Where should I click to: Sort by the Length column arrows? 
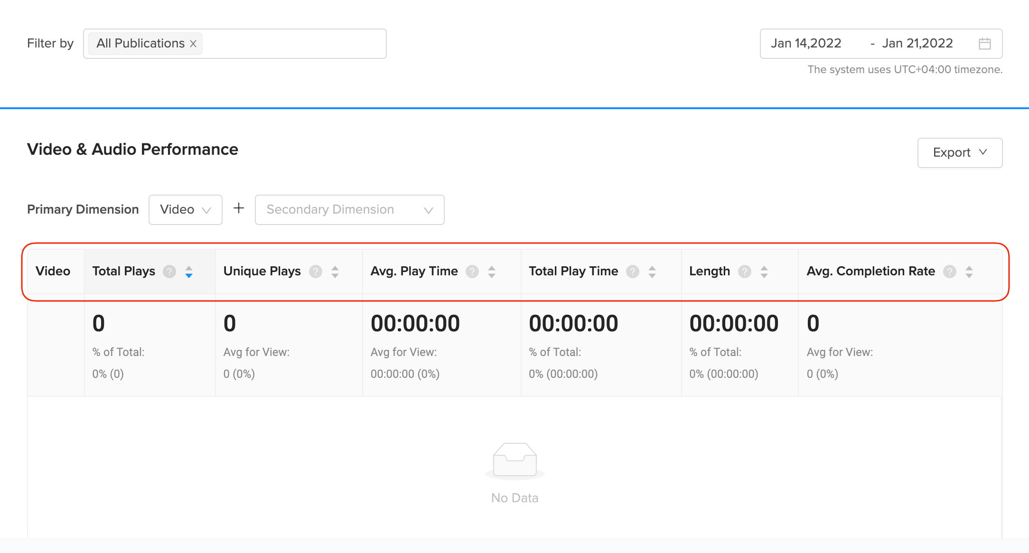click(764, 272)
